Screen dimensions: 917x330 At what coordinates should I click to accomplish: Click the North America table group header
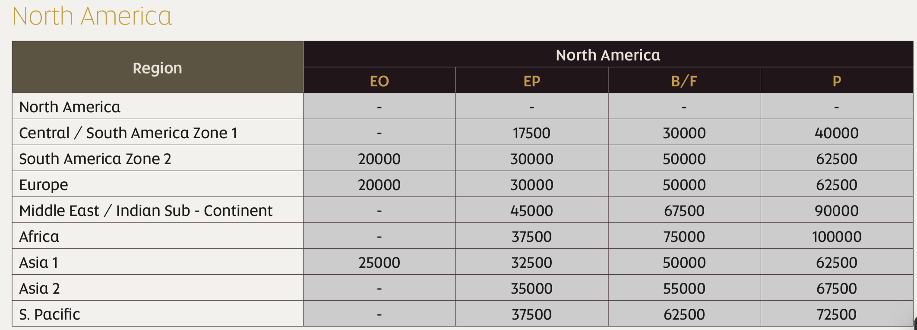608,55
